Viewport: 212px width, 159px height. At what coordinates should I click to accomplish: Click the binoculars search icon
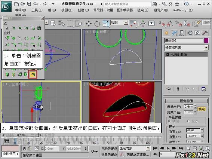(155, 4)
